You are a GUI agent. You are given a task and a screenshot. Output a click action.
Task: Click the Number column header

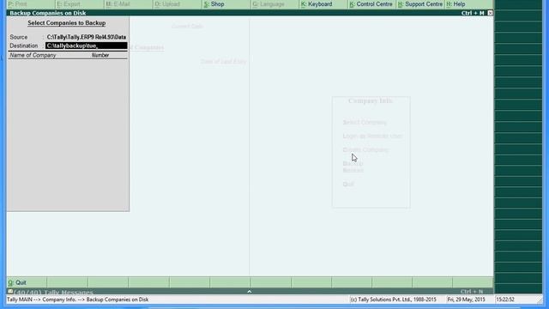pos(100,55)
